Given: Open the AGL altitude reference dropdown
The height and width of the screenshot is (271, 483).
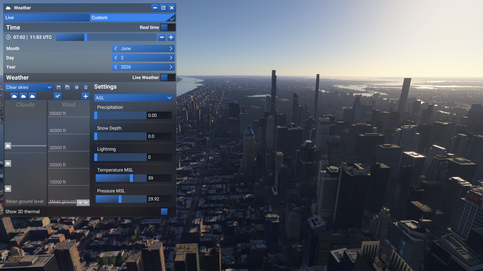Looking at the screenshot, I should coord(134,98).
